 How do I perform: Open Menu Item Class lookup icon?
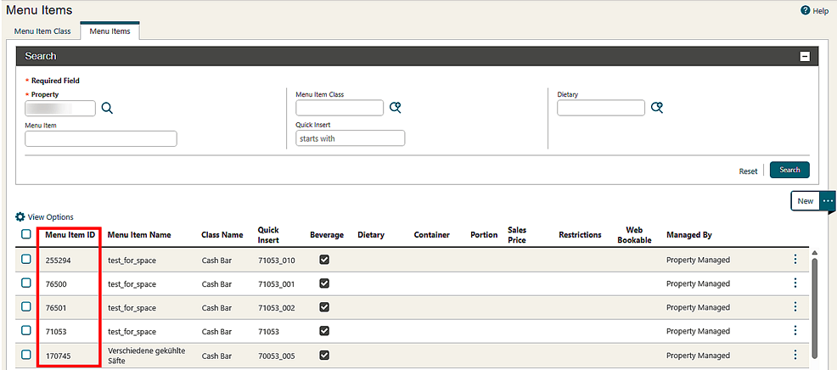coord(395,108)
